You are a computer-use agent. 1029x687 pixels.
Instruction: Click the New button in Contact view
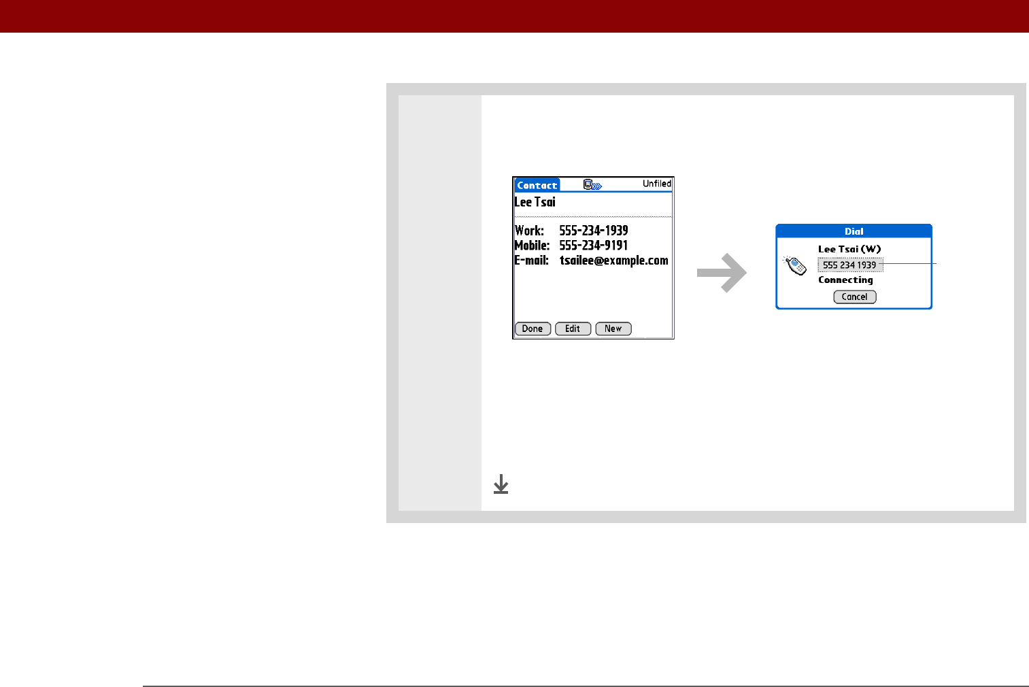(613, 329)
